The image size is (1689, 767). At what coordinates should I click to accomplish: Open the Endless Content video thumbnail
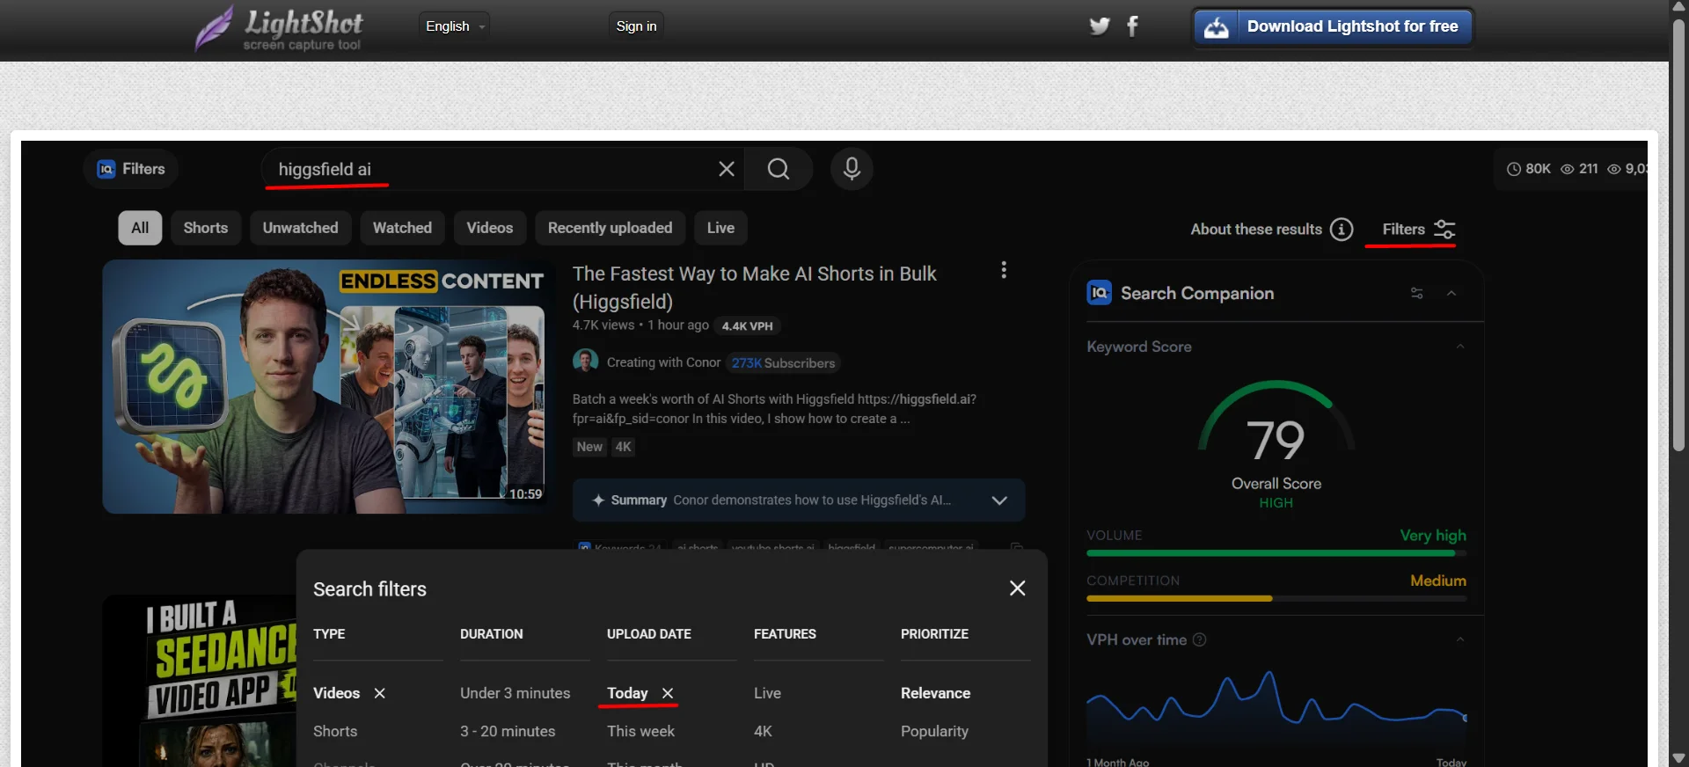[328, 387]
